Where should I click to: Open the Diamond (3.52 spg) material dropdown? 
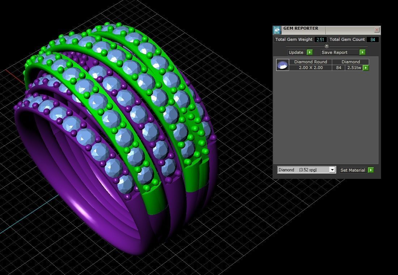(x=307, y=170)
